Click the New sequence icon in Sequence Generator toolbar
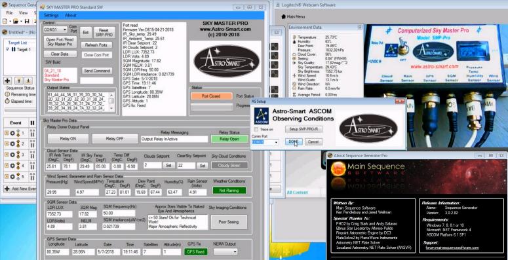The image size is (508, 260). pyautogui.click(x=5, y=21)
